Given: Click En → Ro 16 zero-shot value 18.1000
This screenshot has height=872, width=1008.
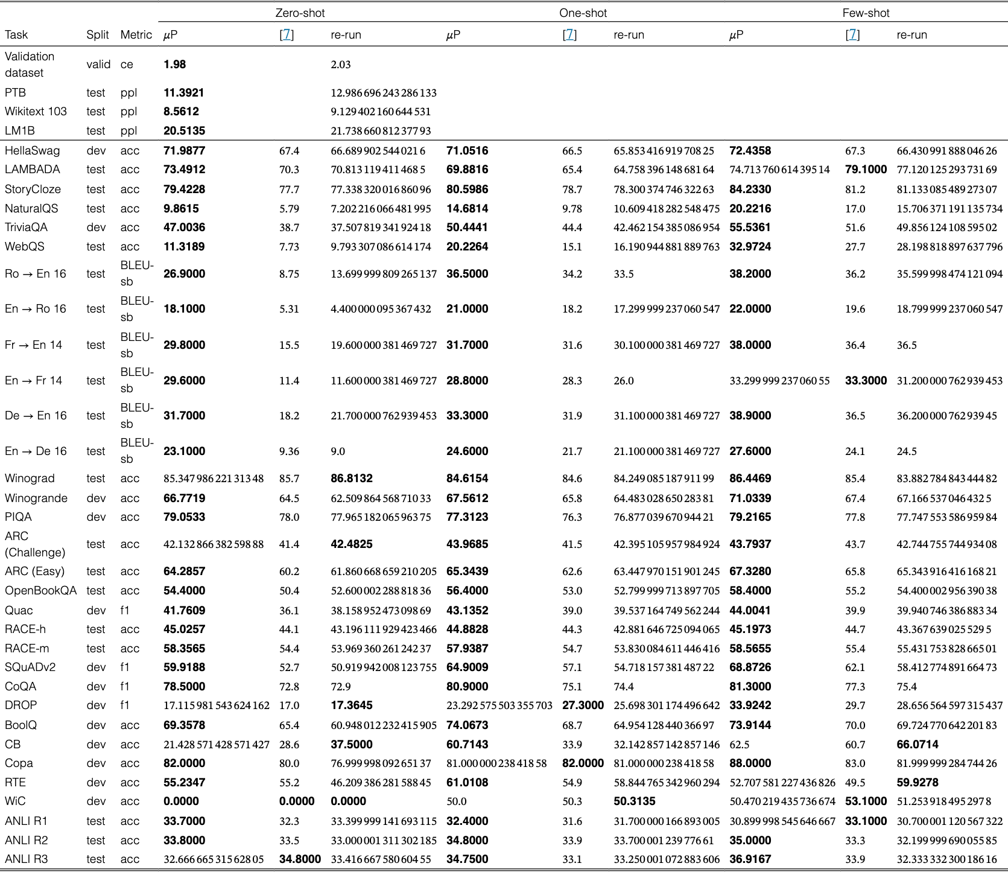Looking at the screenshot, I should point(184,309).
